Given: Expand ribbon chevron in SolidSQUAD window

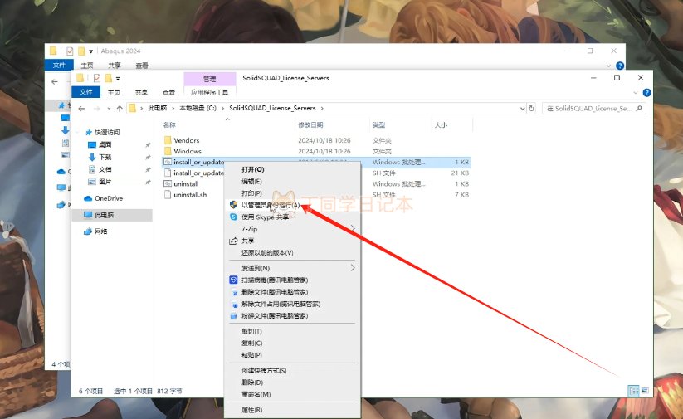Looking at the screenshot, I should pyautogui.click(x=636, y=93).
